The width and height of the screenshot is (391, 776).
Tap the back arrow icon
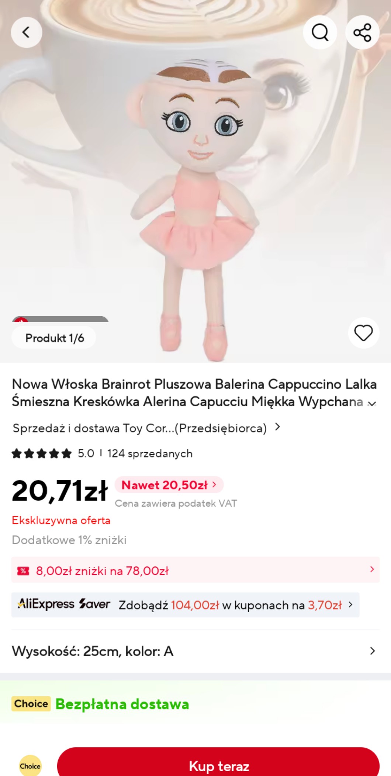pos(26,32)
